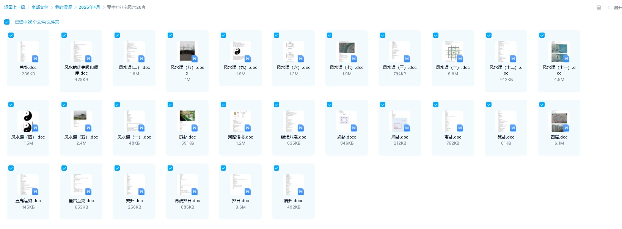
Task: Click the 坎卦.docx file icon
Action: 347,121
